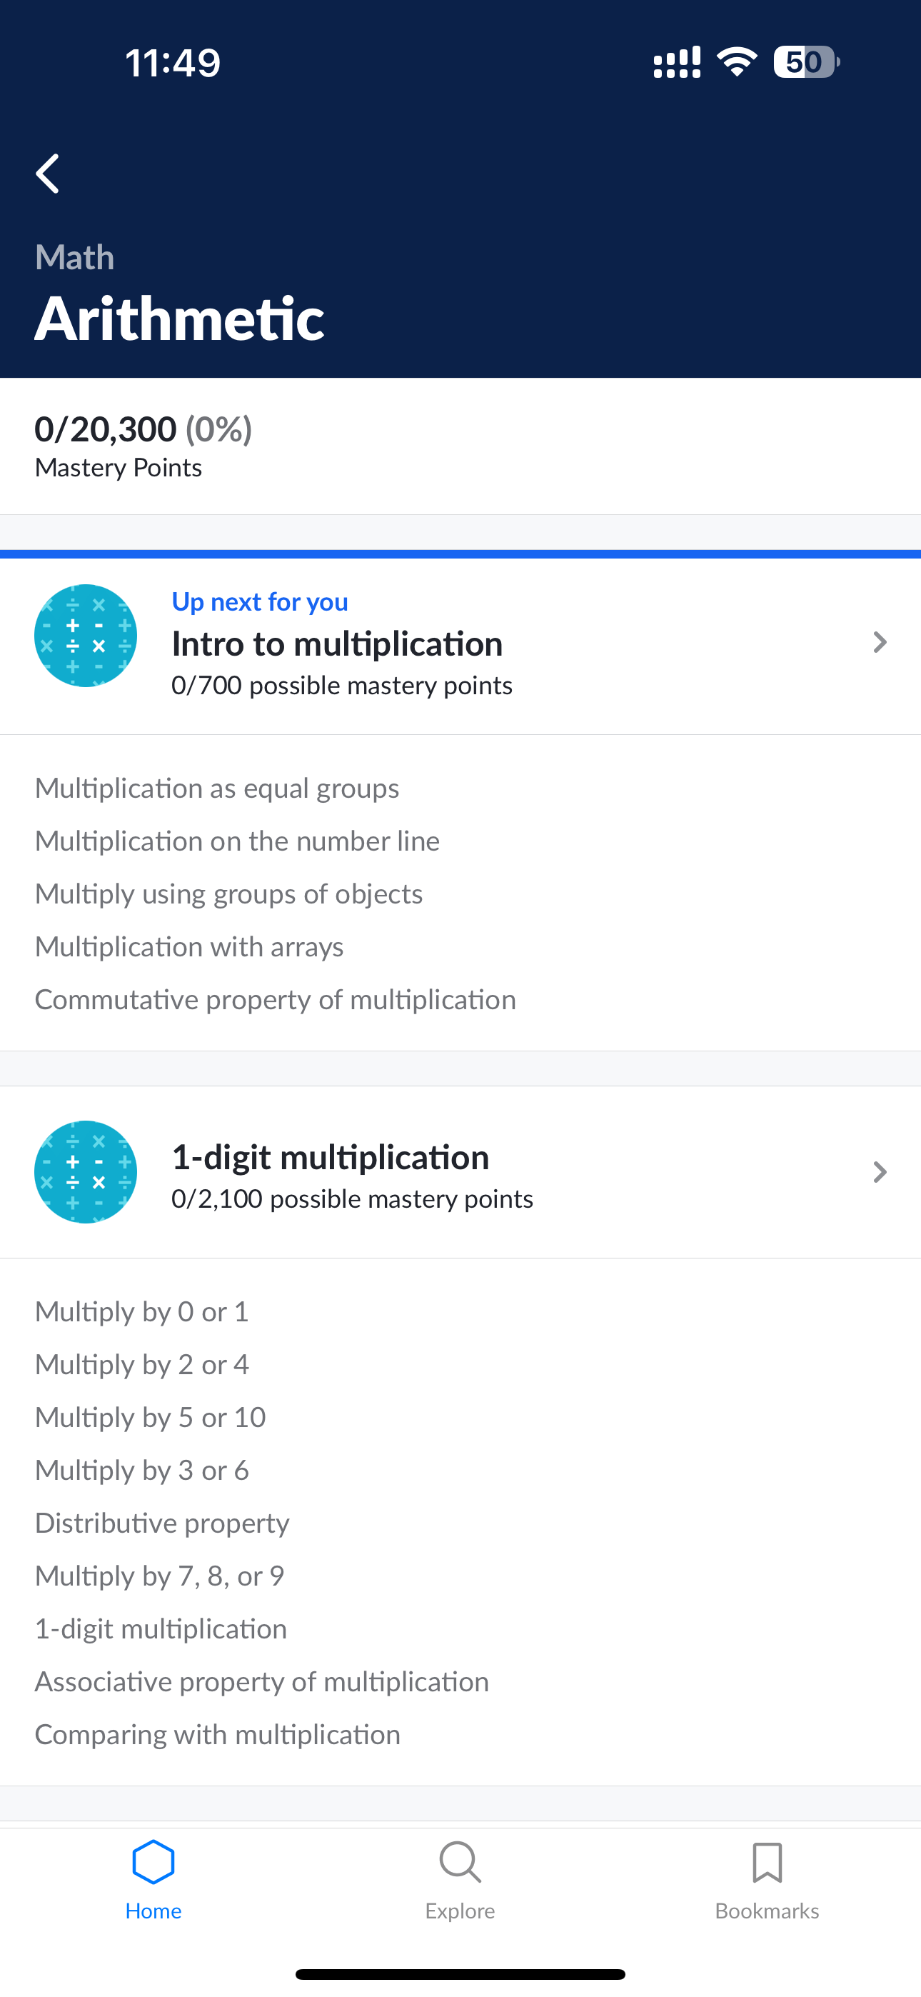Screen dimensions: 921x1997
Task: Tap the blue progress bar
Action: (460, 554)
